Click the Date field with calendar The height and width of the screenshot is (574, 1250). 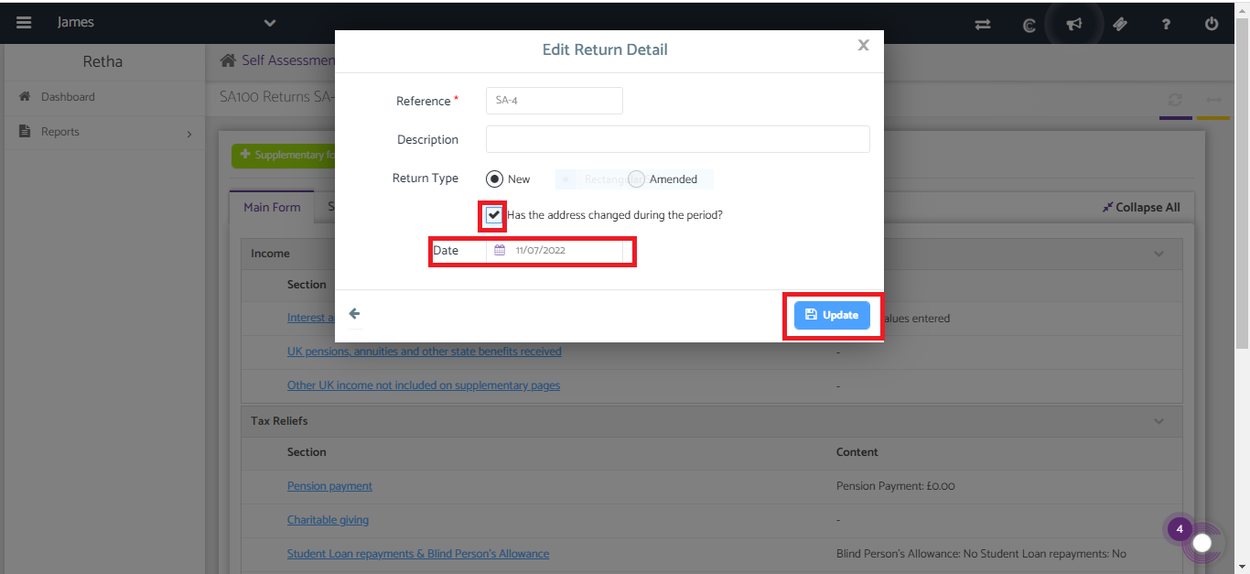(555, 250)
